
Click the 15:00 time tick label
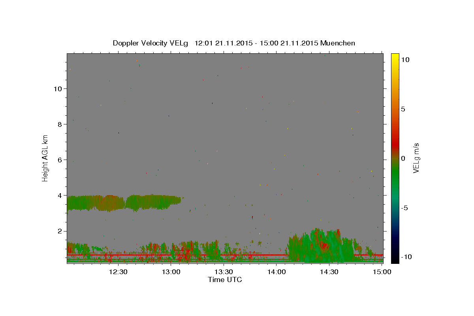coord(382,271)
